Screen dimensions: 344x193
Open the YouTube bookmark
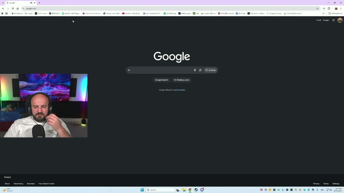click(x=131, y=13)
